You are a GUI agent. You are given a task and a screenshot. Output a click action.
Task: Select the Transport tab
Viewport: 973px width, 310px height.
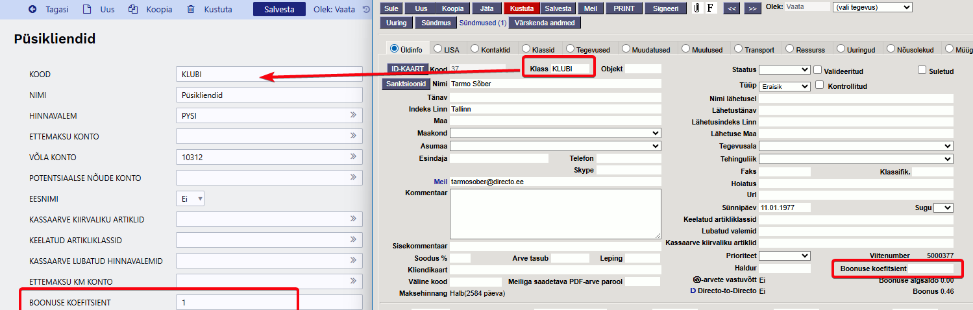click(x=739, y=49)
